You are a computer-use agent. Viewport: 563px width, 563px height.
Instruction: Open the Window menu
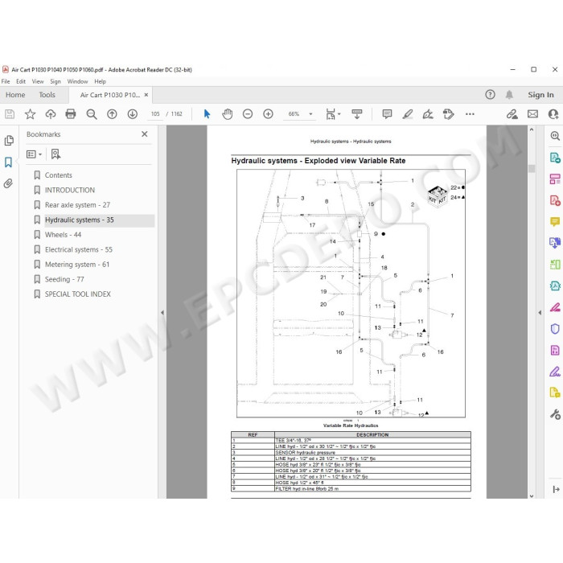click(x=77, y=81)
